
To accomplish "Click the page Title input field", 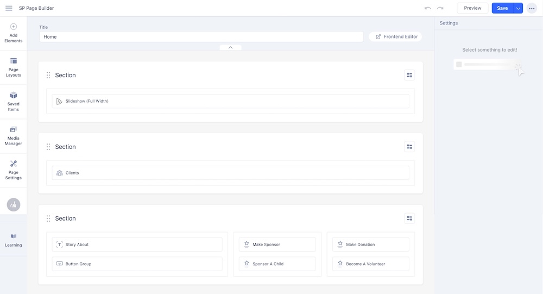I will point(201,36).
